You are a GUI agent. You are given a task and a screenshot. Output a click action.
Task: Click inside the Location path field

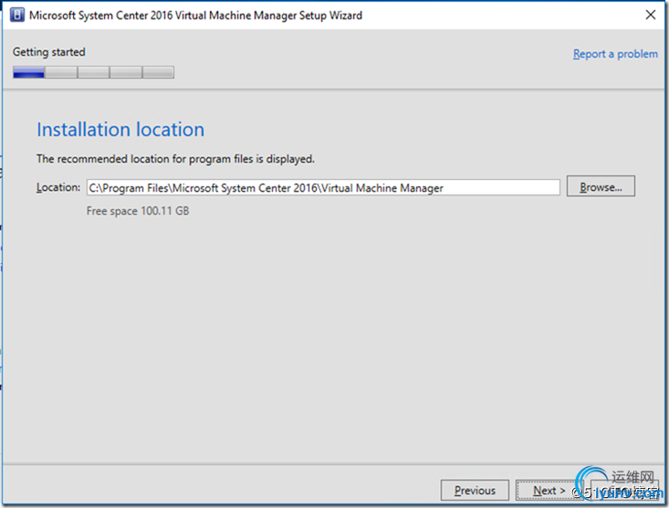(x=323, y=187)
